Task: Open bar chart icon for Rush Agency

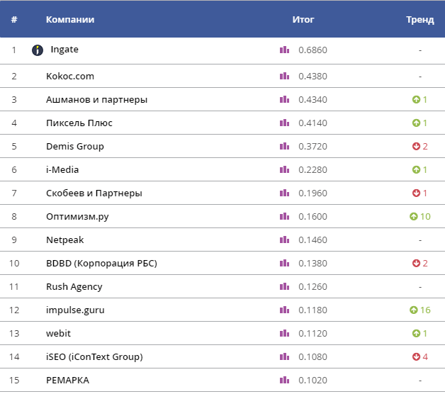Action: [284, 287]
